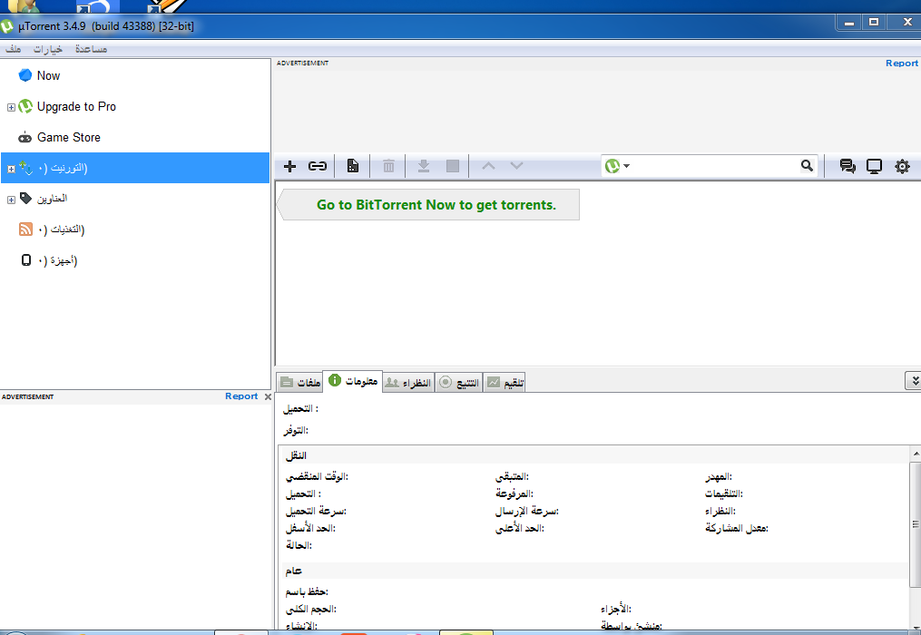
Task: Click the Remove torrent trash icon
Action: tap(388, 166)
